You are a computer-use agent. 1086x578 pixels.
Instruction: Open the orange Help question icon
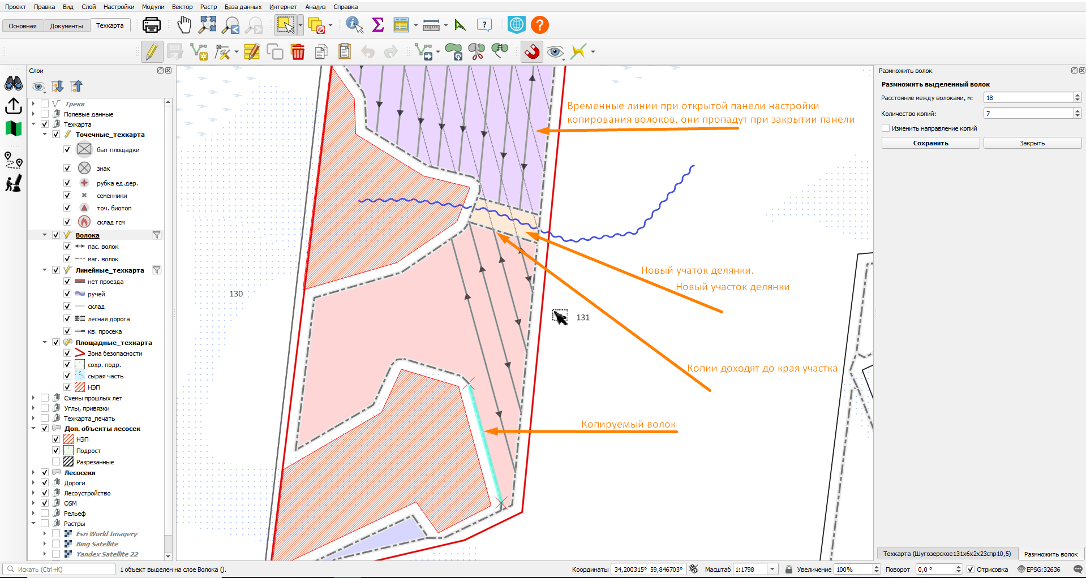540,25
